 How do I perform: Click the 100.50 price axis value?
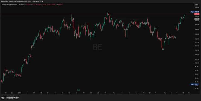[197, 63]
